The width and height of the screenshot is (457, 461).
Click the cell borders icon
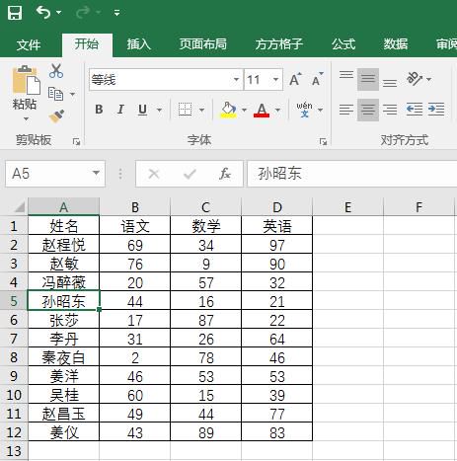[185, 110]
